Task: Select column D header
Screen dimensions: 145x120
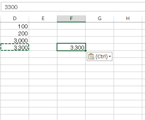Action: [x=15, y=19]
